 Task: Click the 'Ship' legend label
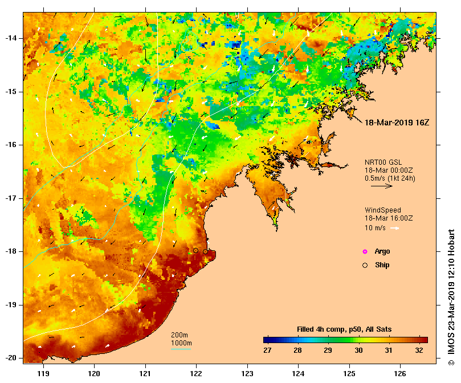382,265
